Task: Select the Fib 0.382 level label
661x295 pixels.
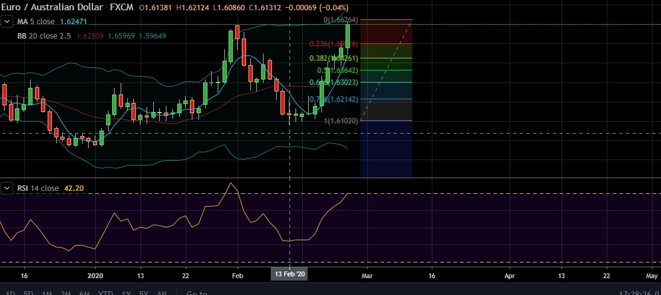Action: (334, 58)
